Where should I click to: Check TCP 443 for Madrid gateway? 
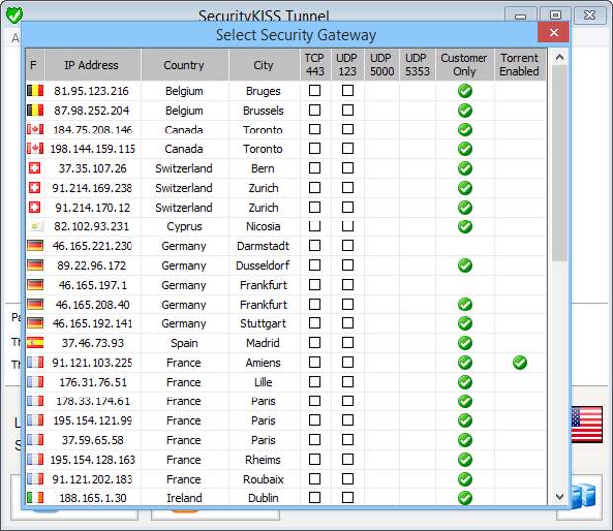[315, 342]
